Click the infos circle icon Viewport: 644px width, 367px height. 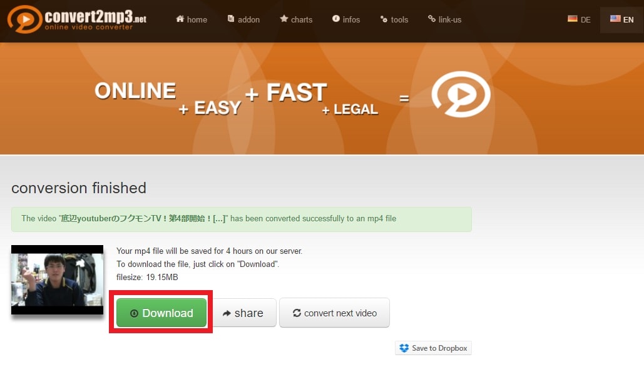[x=336, y=19]
